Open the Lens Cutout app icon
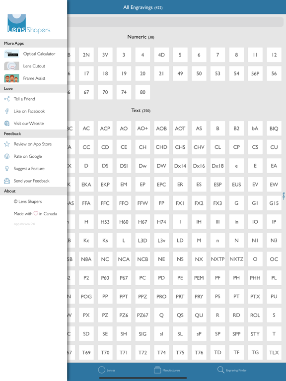 click(x=11, y=66)
